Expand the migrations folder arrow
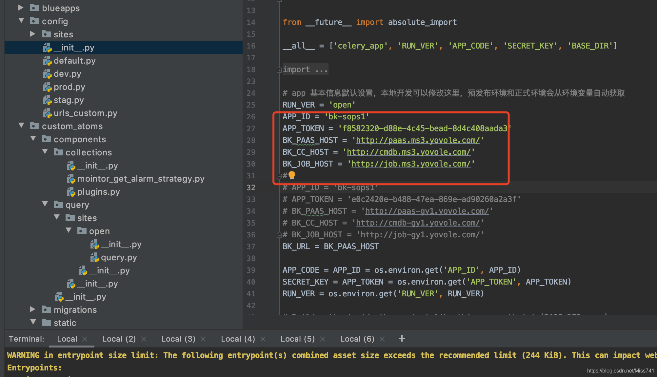Image resolution: width=657 pixels, height=377 pixels. (x=33, y=309)
